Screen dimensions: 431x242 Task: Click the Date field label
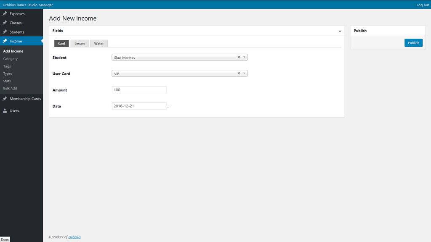pos(57,106)
